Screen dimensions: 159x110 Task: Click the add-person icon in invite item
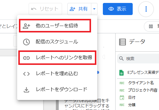[26, 26]
